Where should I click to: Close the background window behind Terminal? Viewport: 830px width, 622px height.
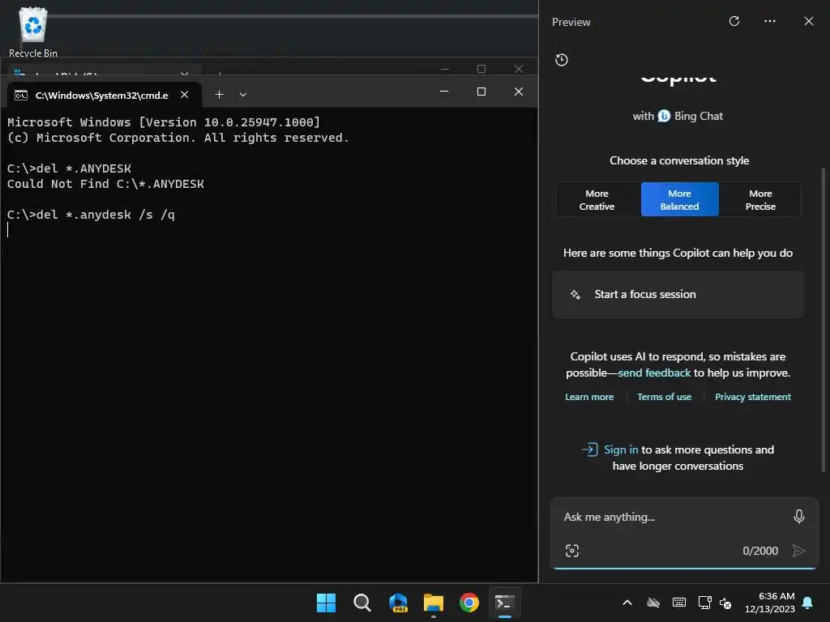point(519,69)
